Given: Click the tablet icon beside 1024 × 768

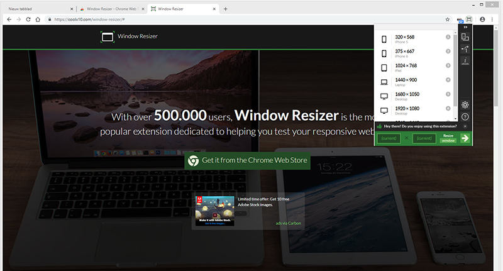Looking at the screenshot, I should click(x=384, y=68).
